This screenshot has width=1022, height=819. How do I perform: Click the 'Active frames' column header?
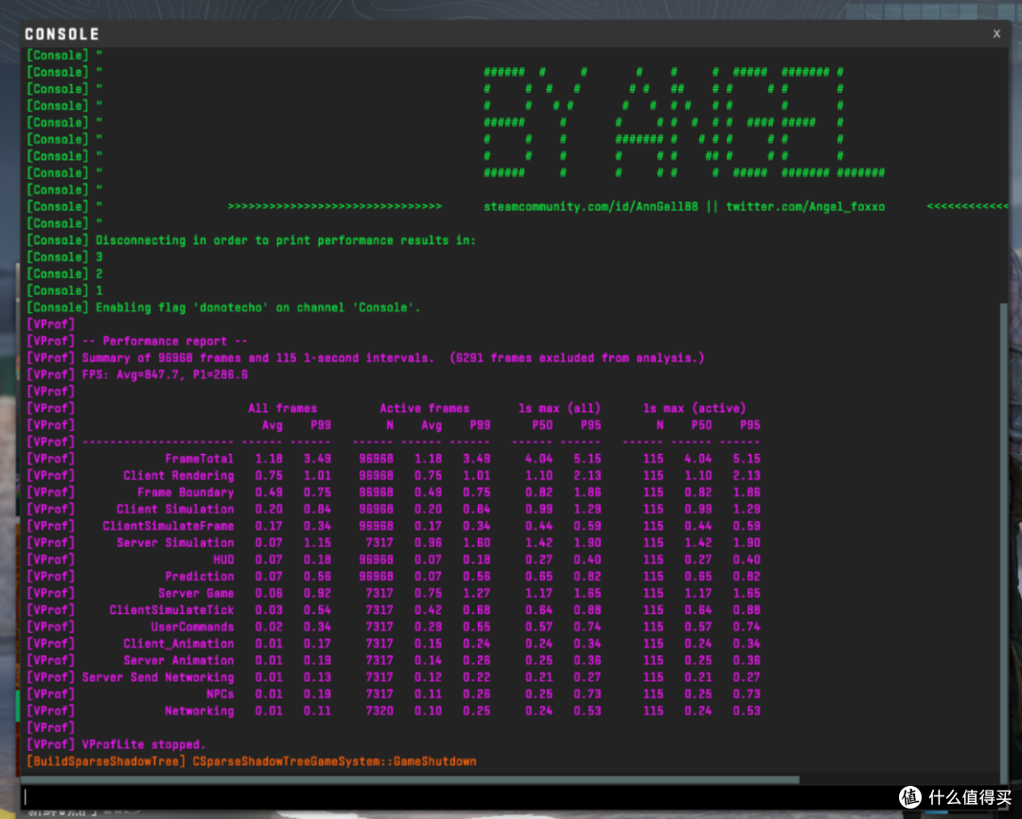click(x=424, y=409)
